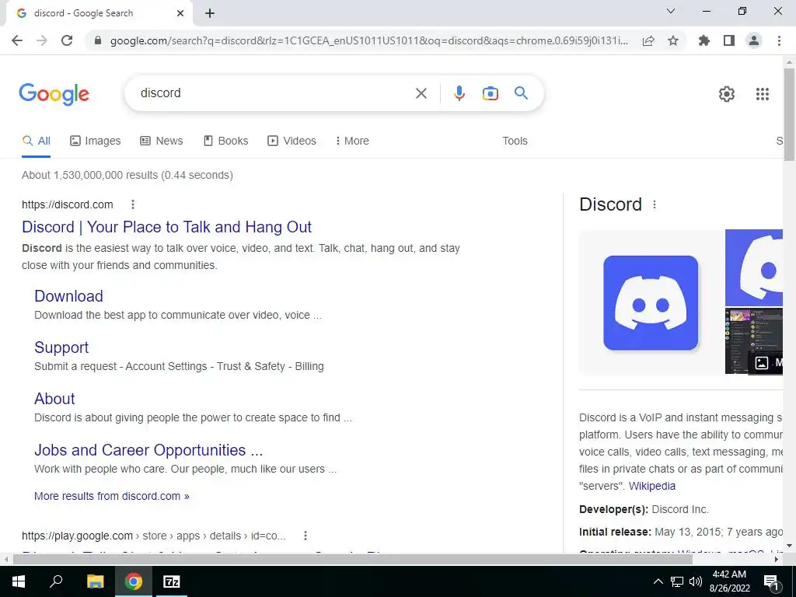
Task: Open Chrome's side panel icon
Action: pyautogui.click(x=729, y=40)
